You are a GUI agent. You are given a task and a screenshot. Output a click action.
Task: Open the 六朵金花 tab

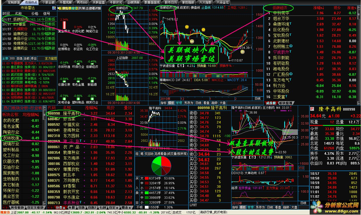coord(222,2)
